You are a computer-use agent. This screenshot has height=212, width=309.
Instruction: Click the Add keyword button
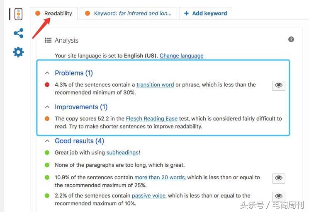coord(206,13)
